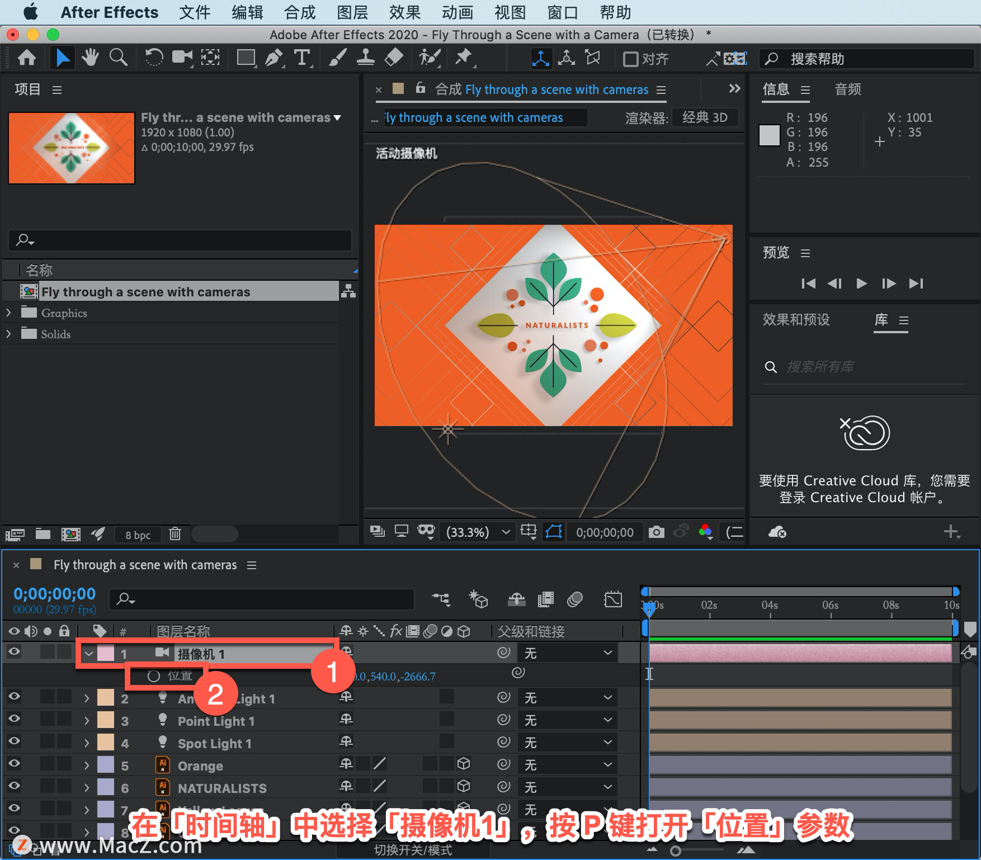Image resolution: width=981 pixels, height=860 pixels.
Task: Click the Home icon in toolbar
Action: click(x=27, y=58)
